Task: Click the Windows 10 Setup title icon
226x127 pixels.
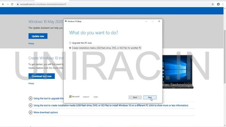Action: click(x=66, y=21)
